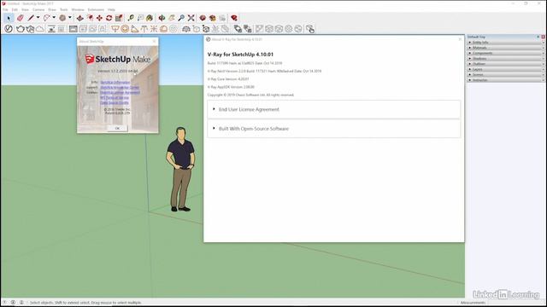The width and height of the screenshot is (547, 307).
Task: Click OK in About SketchUp dialog
Action: point(117,129)
